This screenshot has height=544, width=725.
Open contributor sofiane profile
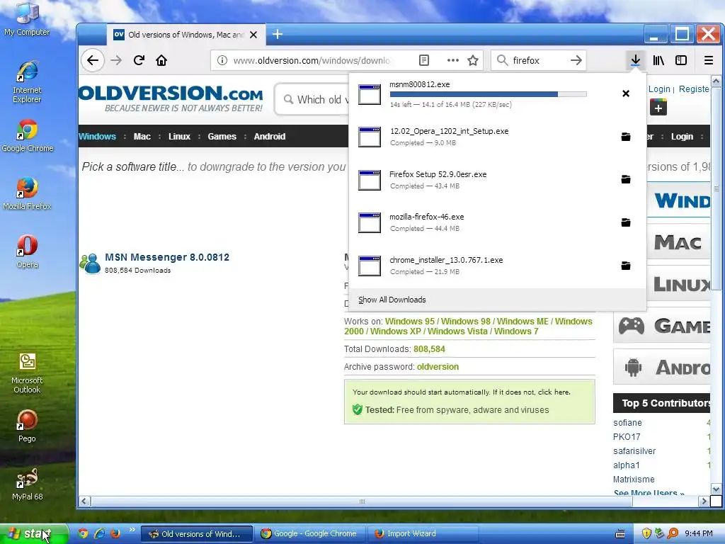pos(627,423)
